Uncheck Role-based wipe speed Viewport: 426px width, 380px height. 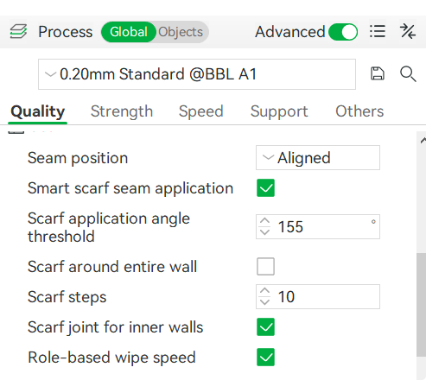pos(265,358)
